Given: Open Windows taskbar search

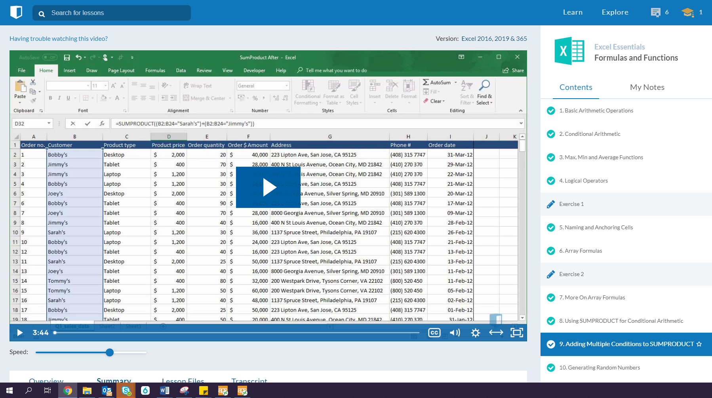Looking at the screenshot, I should pos(29,390).
